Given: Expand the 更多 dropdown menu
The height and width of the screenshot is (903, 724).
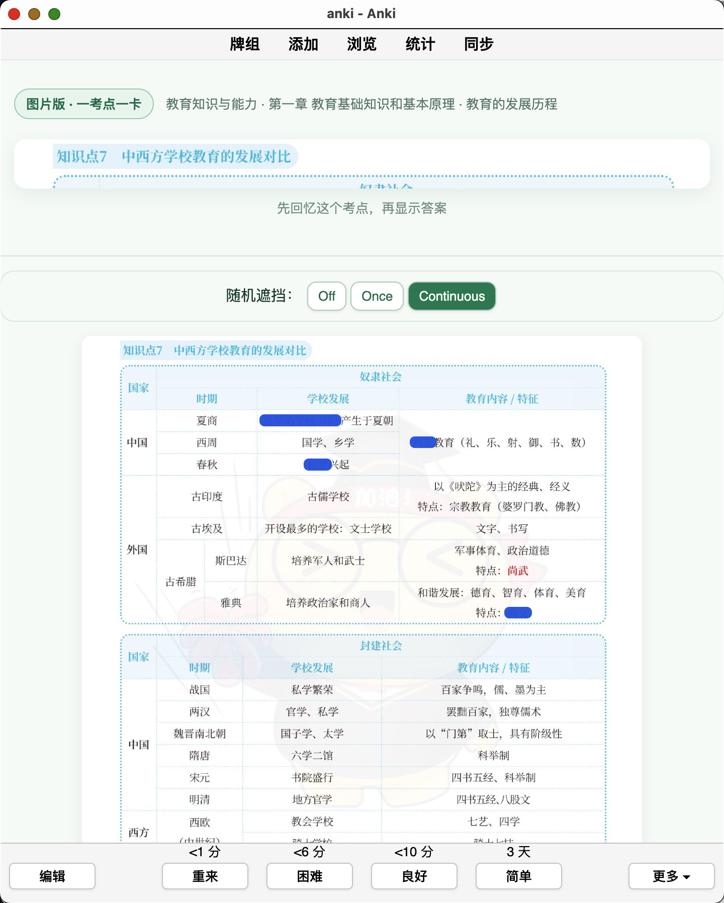Looking at the screenshot, I should (x=672, y=876).
